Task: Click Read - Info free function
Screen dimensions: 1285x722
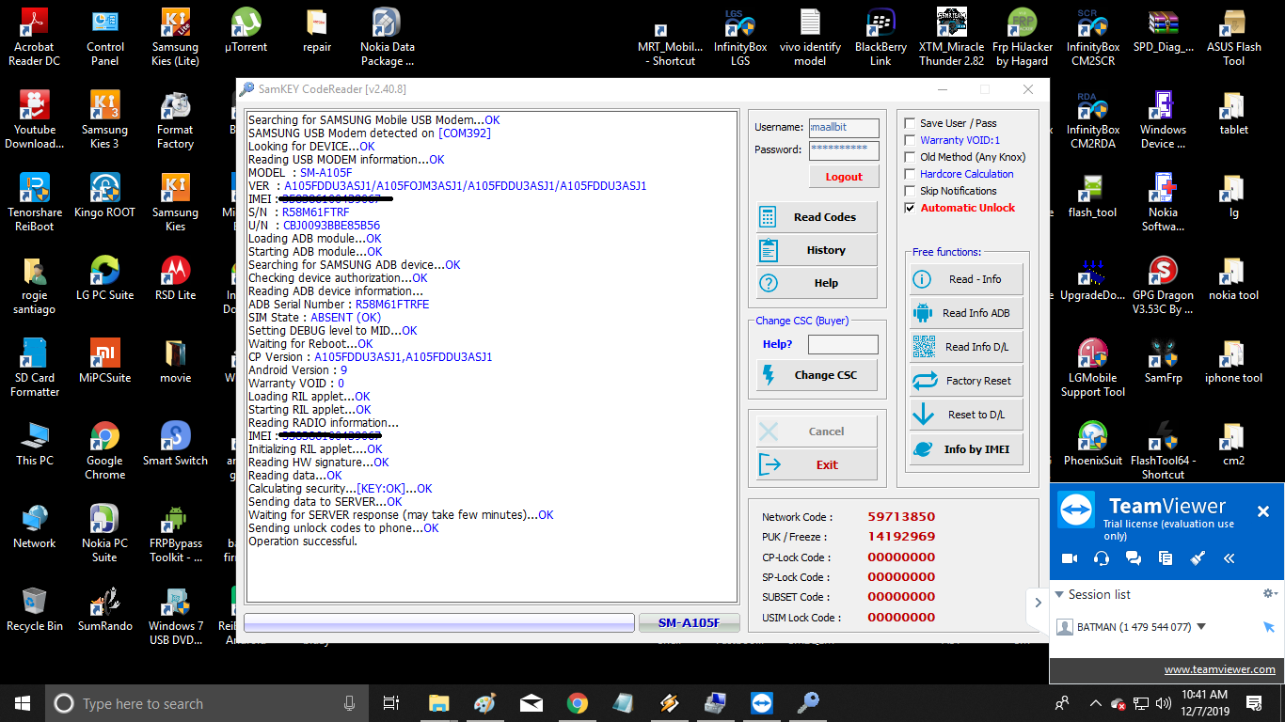Action: 966,279
